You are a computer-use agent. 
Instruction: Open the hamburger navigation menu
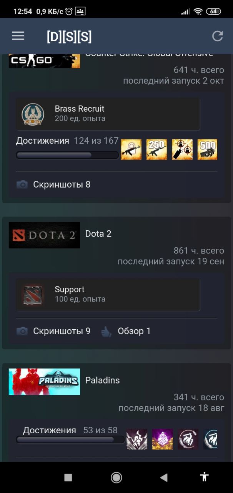(x=18, y=36)
